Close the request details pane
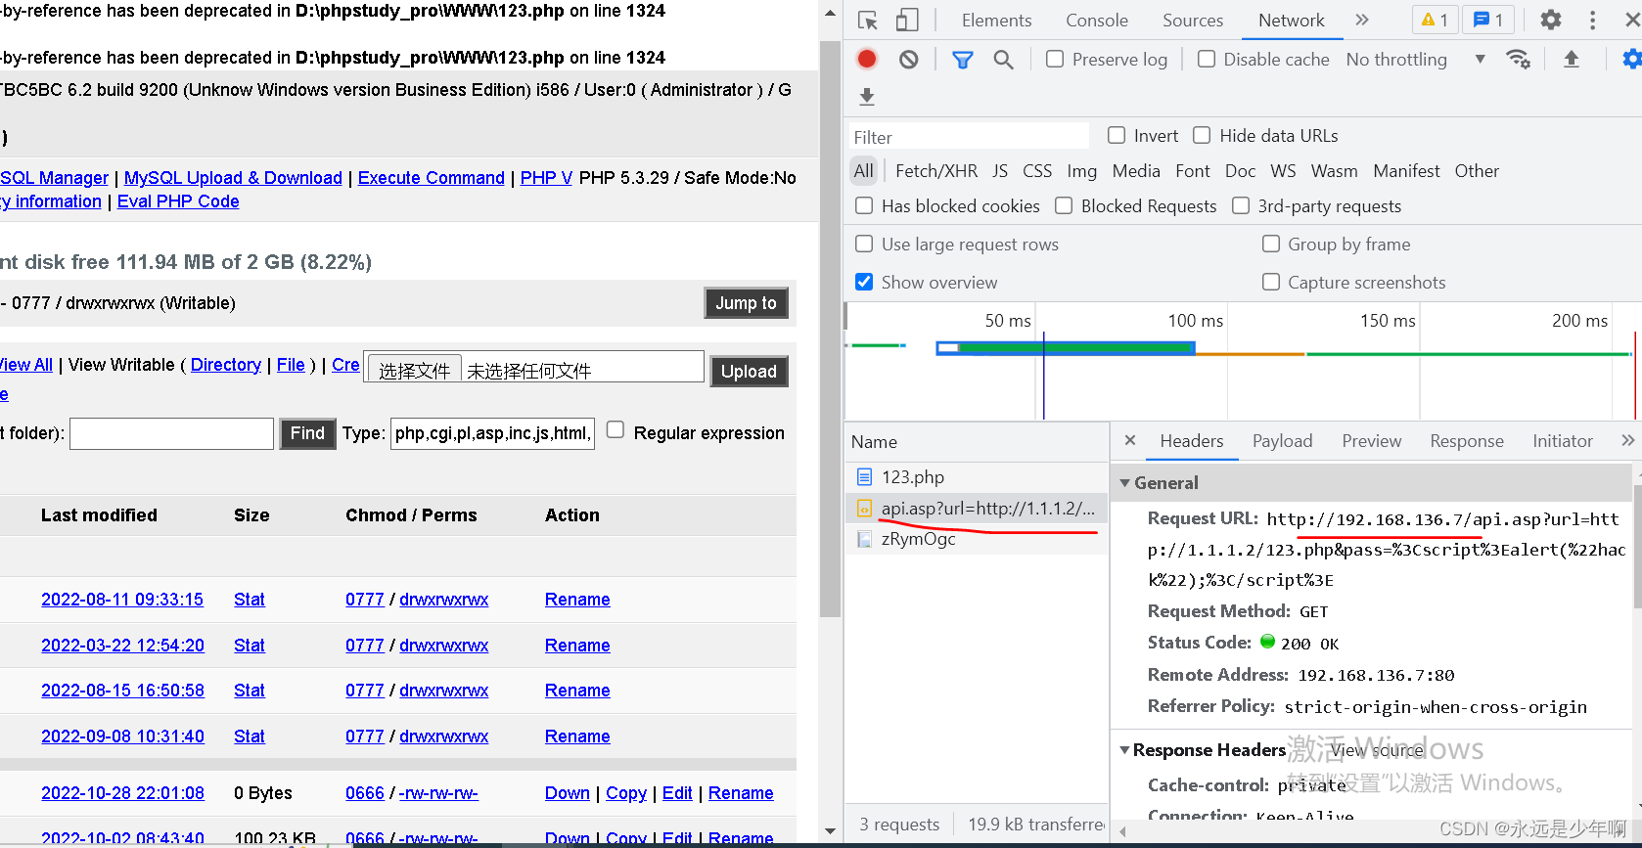The height and width of the screenshot is (848, 1642). coord(1130,441)
